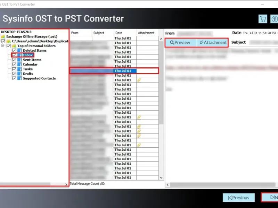Click the bottom-most paperclip attachment icon
This screenshot has height=208, width=278.
[x=139, y=145]
